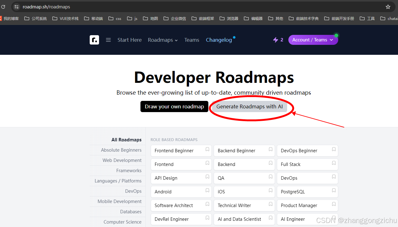Viewport: 398px width, 227px height.
Task: Click the lightning streak icon
Action: pyautogui.click(x=276, y=40)
